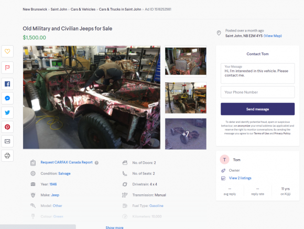Screen dimensions: 304x229
Task: Share listing on Twitter
Action: coord(7,112)
